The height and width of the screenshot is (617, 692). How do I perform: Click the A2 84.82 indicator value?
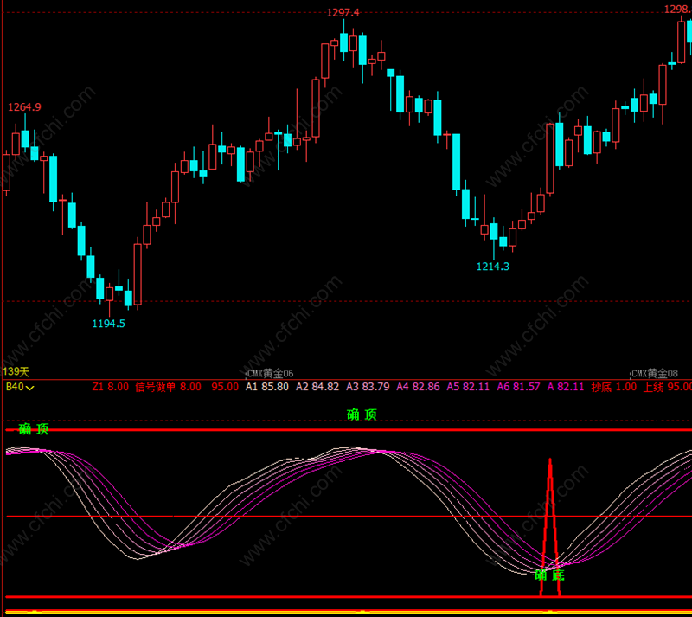(x=317, y=387)
